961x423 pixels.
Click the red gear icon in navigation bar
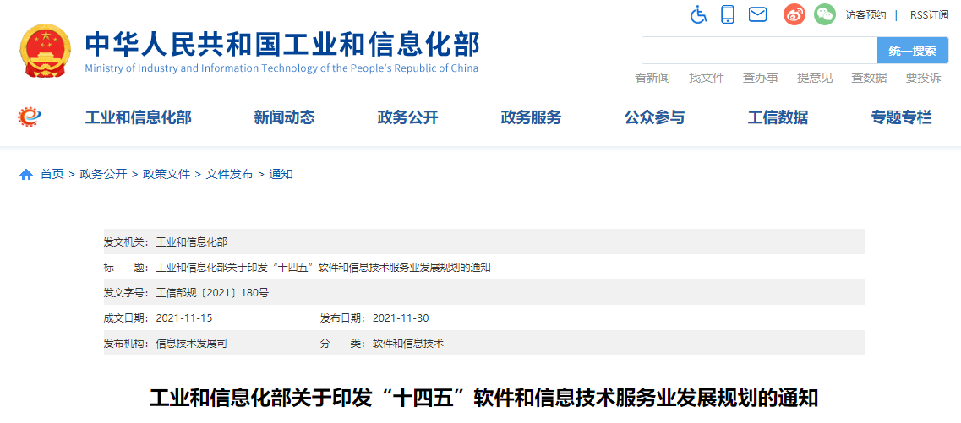tap(29, 117)
